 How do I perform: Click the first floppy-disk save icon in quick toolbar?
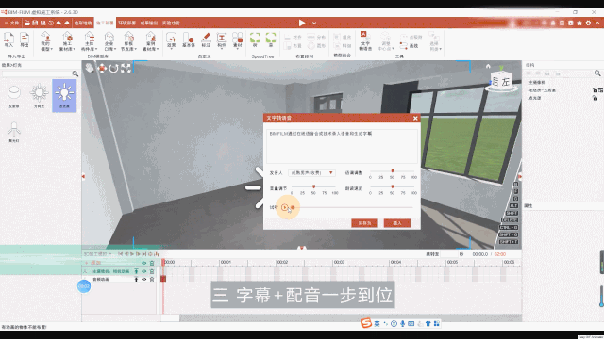[x=35, y=23]
